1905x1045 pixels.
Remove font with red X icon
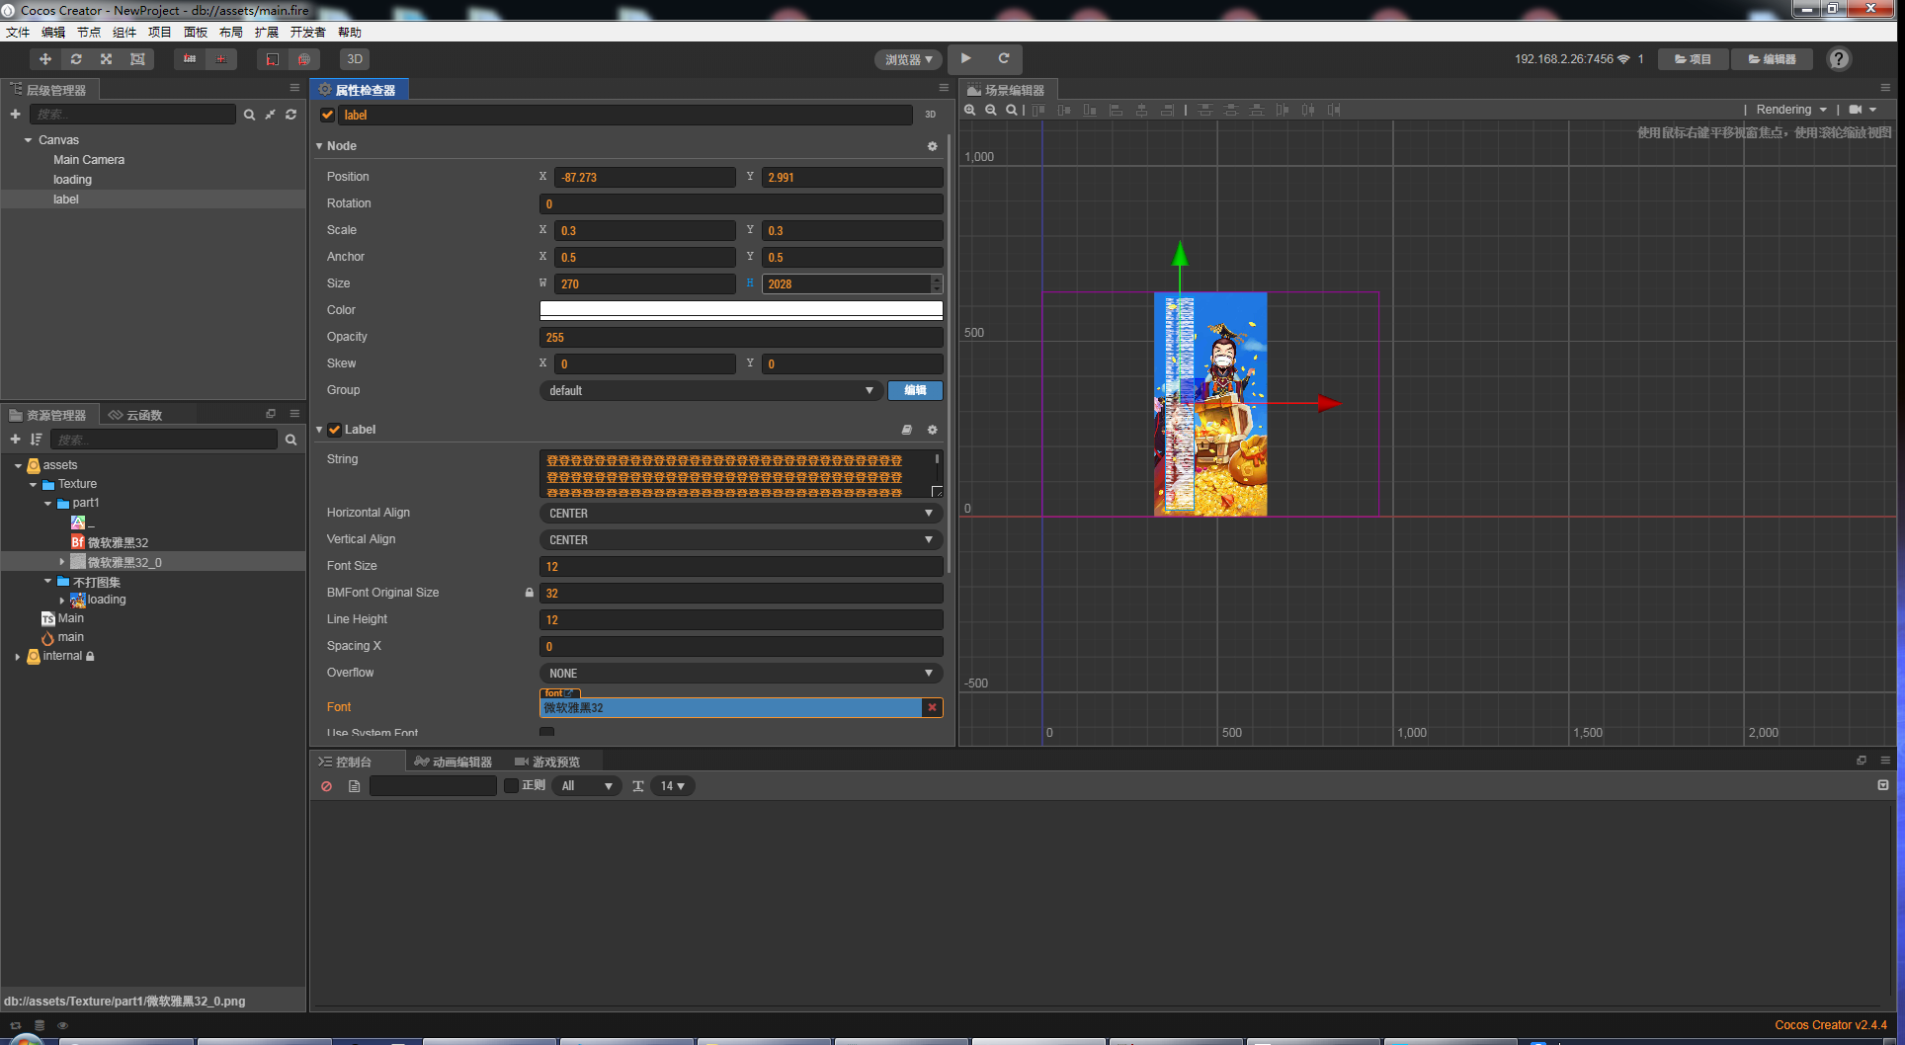(x=932, y=707)
